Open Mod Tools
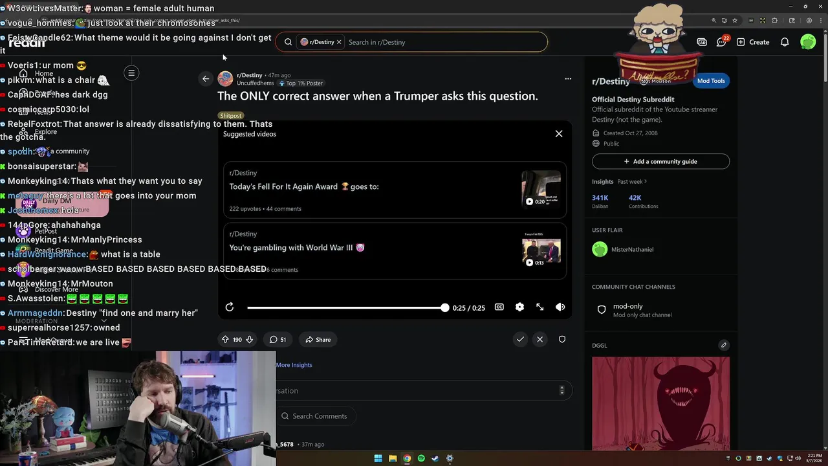 pos(711,81)
